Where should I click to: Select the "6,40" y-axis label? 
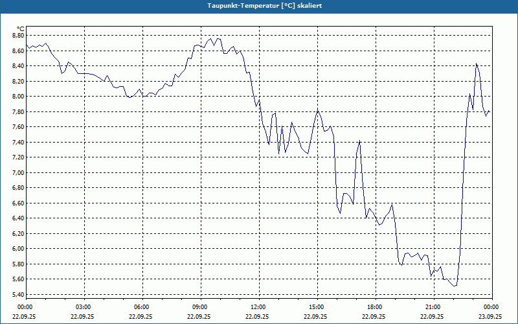(x=19, y=218)
